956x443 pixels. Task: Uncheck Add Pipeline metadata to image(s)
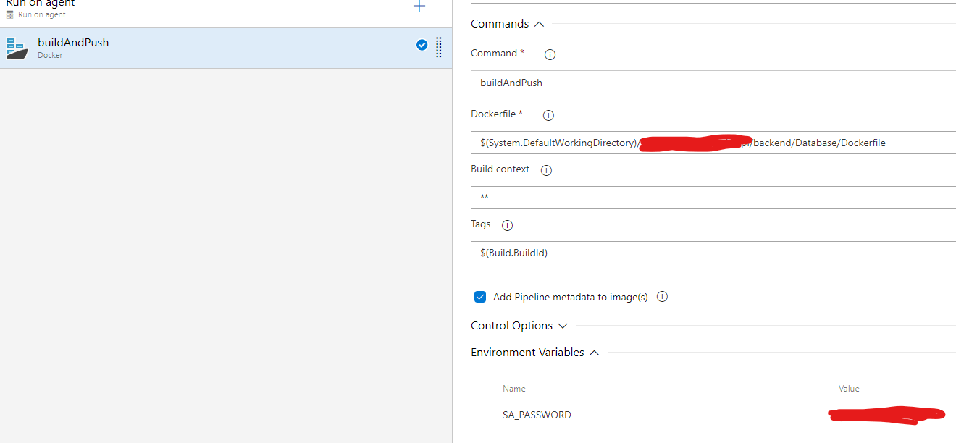[480, 296]
